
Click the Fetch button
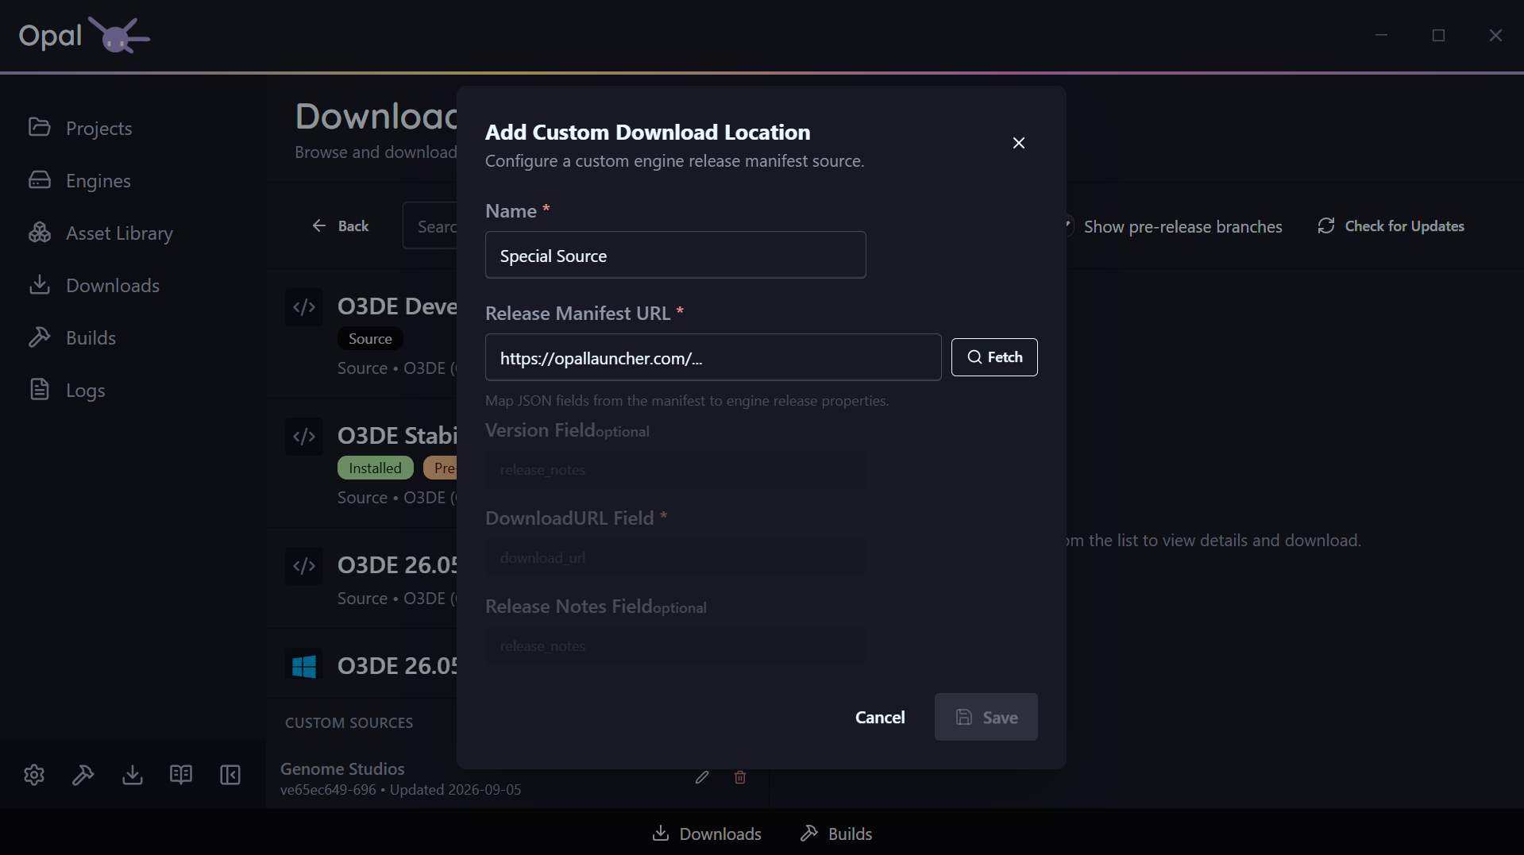click(x=994, y=357)
